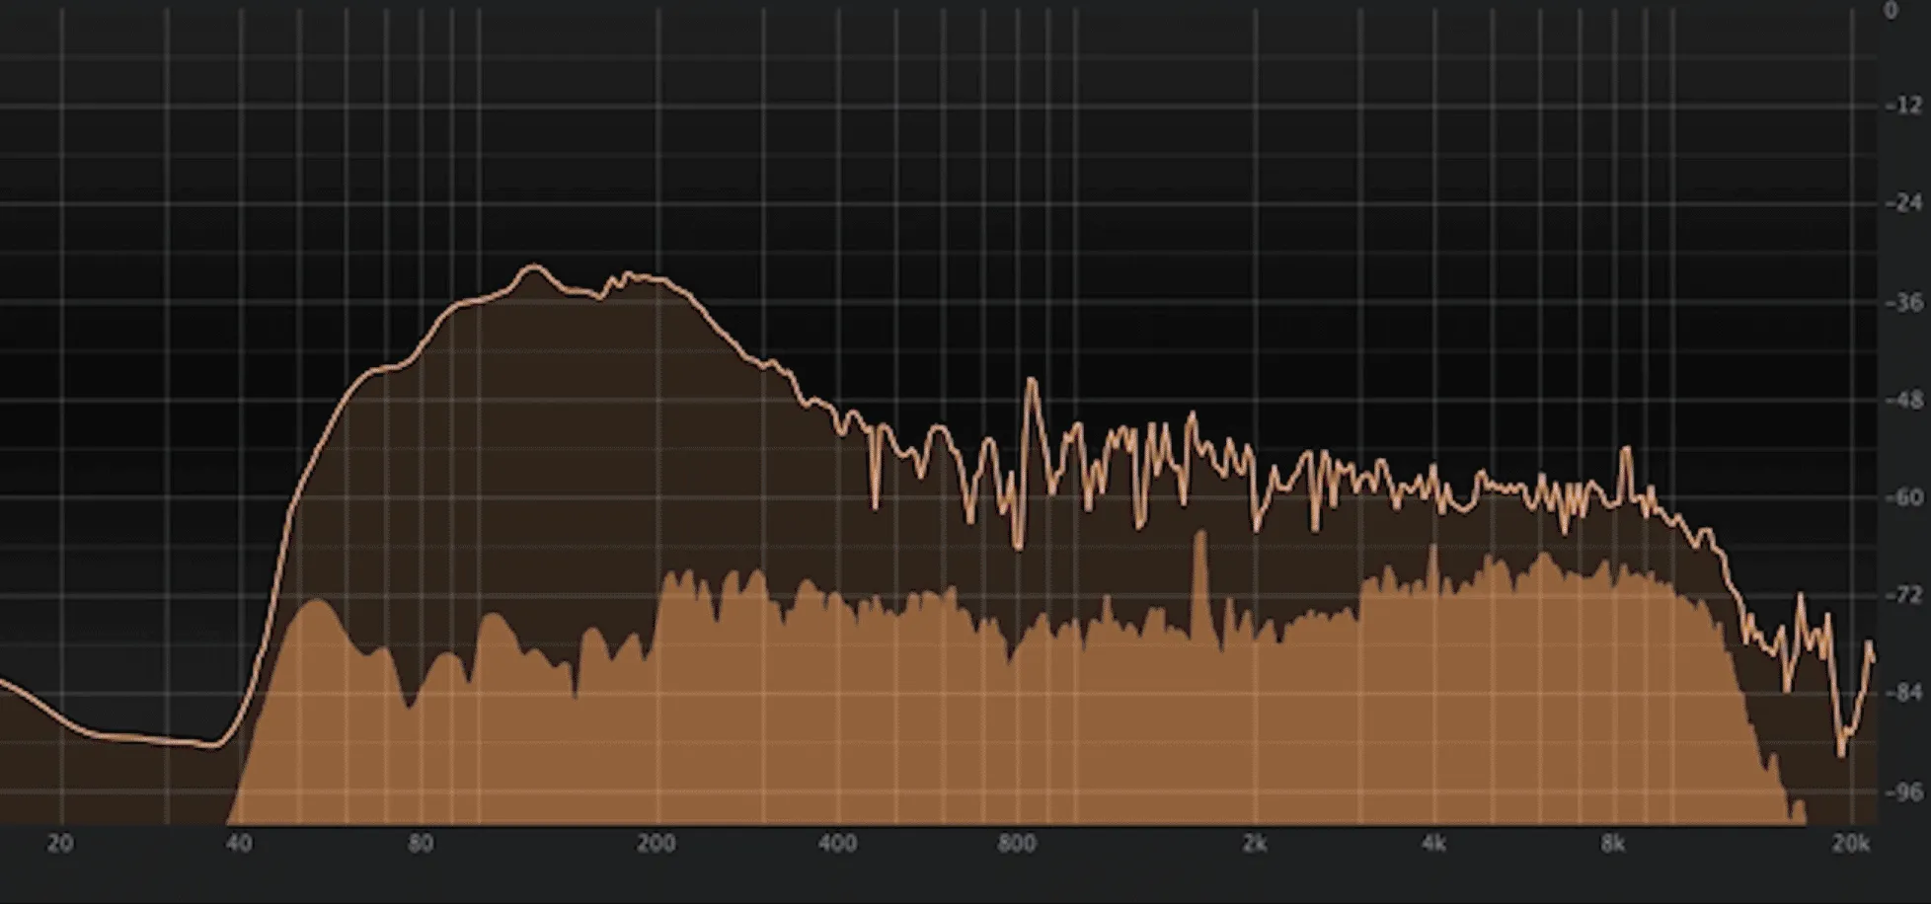The width and height of the screenshot is (1931, 904).
Task: Click the -72 dB scale label
Action: click(x=1903, y=595)
